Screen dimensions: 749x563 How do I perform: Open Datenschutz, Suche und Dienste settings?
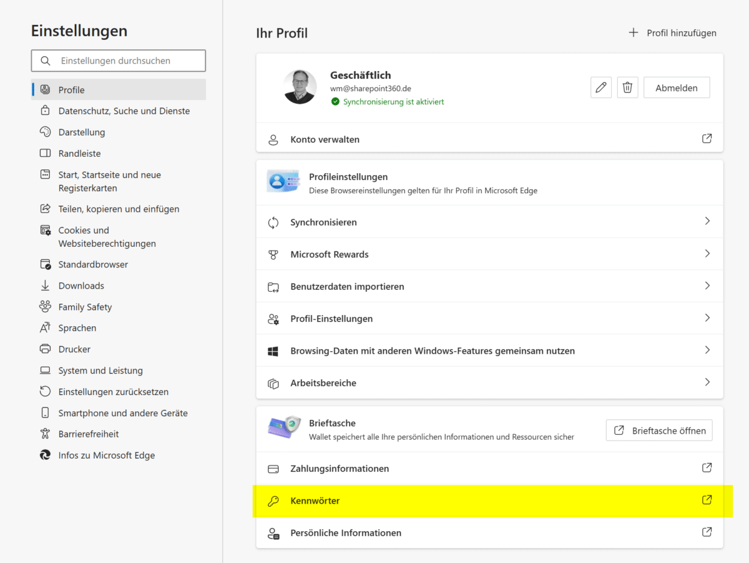(x=124, y=111)
